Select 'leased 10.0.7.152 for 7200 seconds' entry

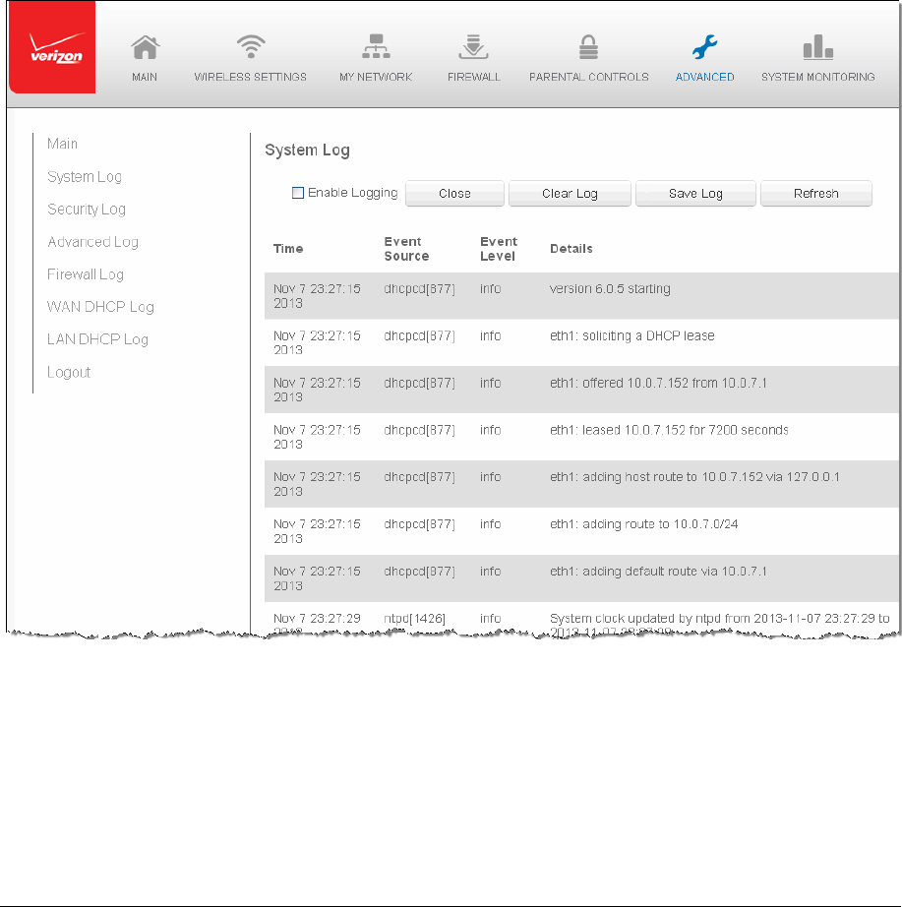[x=581, y=437]
